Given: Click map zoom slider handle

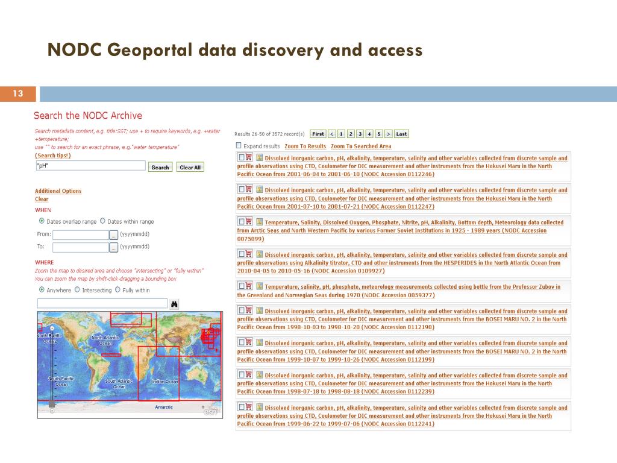Looking at the screenshot, I should [x=52, y=404].
